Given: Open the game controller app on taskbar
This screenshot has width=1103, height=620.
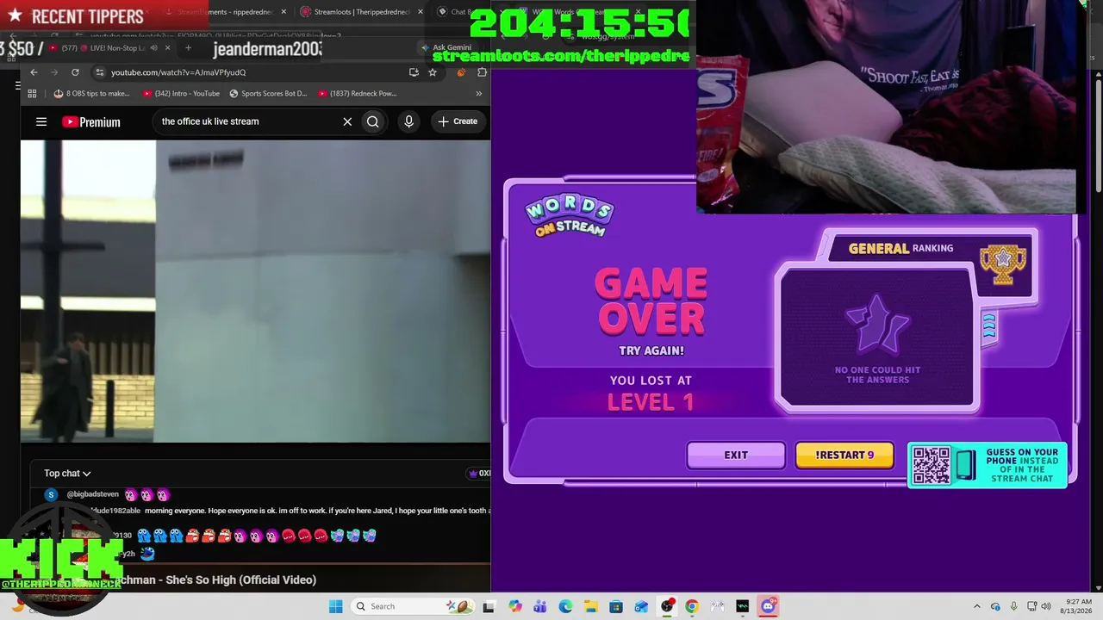Looking at the screenshot, I should (717, 606).
